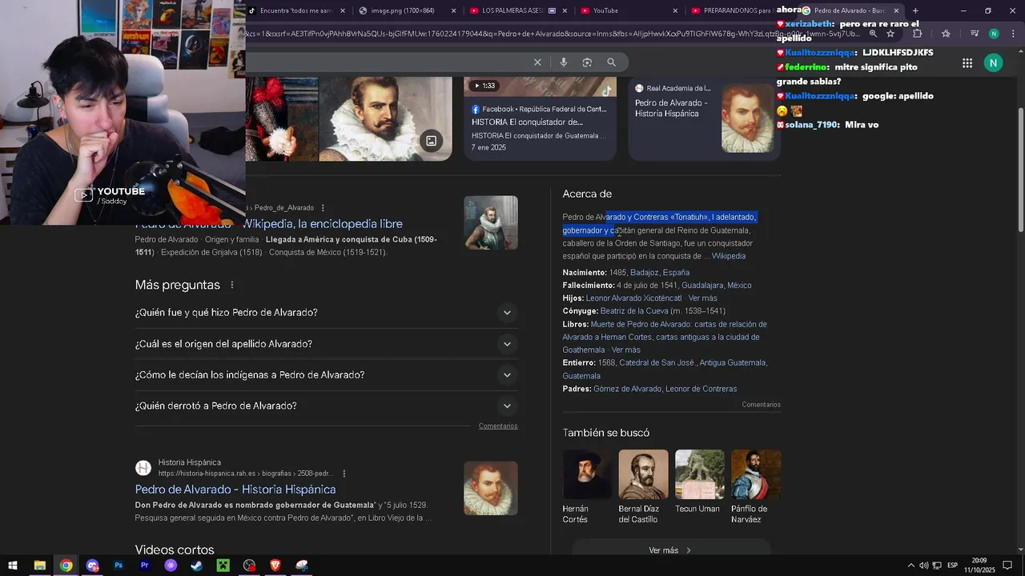Open Windows notification center

[1007, 566]
